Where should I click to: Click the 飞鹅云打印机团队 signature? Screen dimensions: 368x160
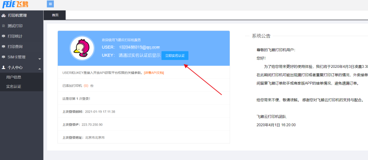[x=271, y=116]
